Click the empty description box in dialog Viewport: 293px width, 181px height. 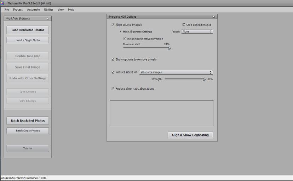[x=162, y=113]
